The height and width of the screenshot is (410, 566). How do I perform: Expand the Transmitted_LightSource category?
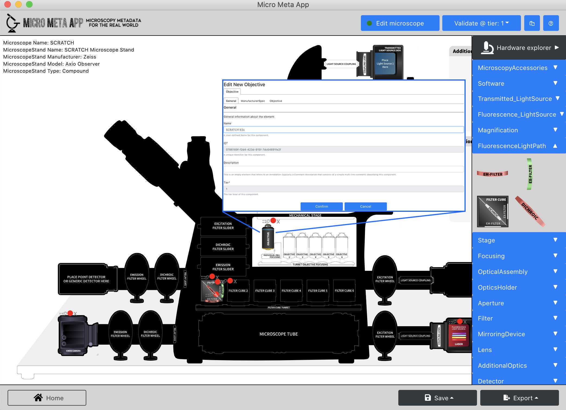(519, 99)
